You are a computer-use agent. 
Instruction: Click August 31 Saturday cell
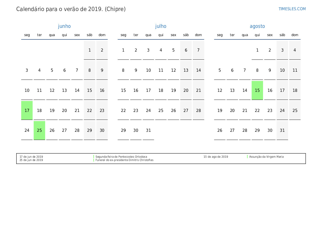(x=282, y=130)
